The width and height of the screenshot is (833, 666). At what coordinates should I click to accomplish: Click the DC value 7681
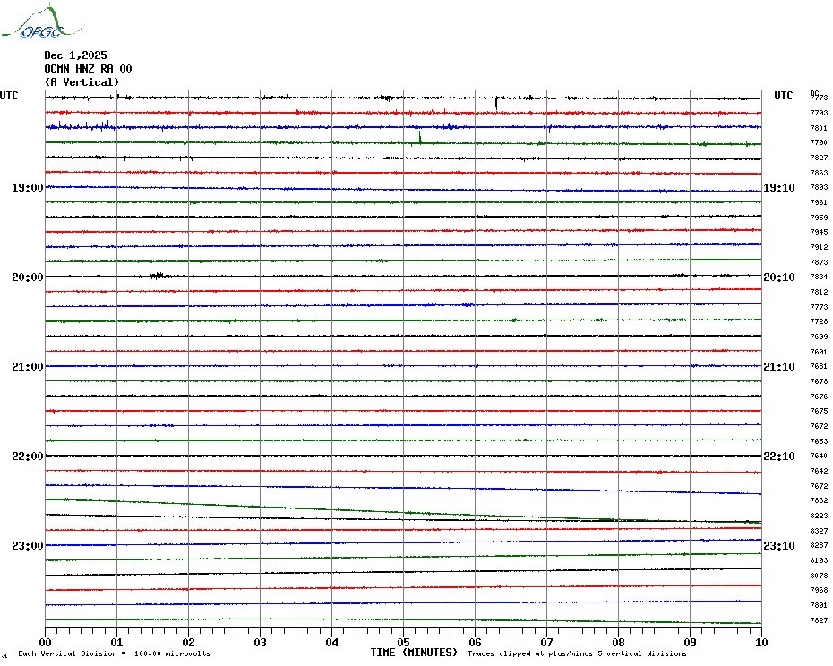pyautogui.click(x=819, y=366)
